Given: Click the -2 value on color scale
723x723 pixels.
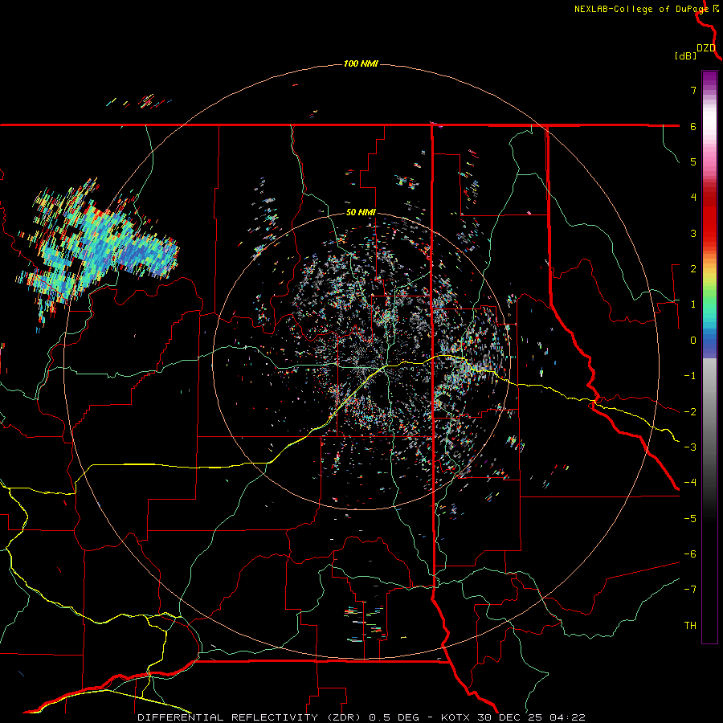Looking at the screenshot, I should tap(690, 412).
